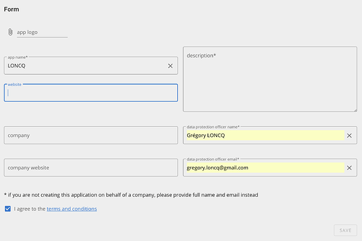The height and width of the screenshot is (241, 362).
Task: Clear the data protection officer email field
Action: point(349,168)
